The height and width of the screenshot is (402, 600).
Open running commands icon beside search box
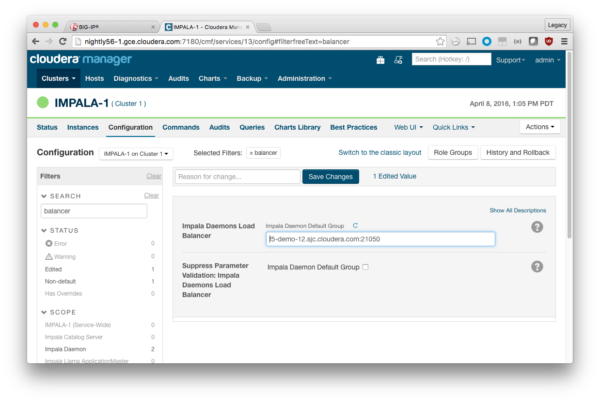[x=398, y=60]
